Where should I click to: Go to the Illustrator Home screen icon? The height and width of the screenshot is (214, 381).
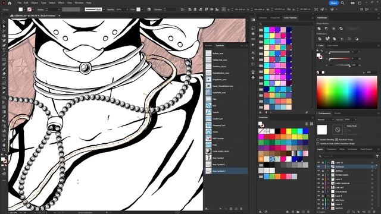click(x=10, y=3)
